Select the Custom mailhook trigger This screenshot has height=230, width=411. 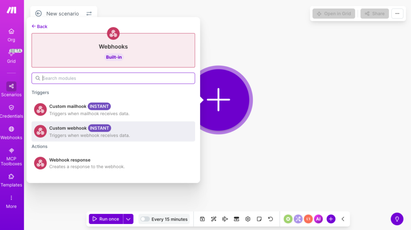coord(113,110)
